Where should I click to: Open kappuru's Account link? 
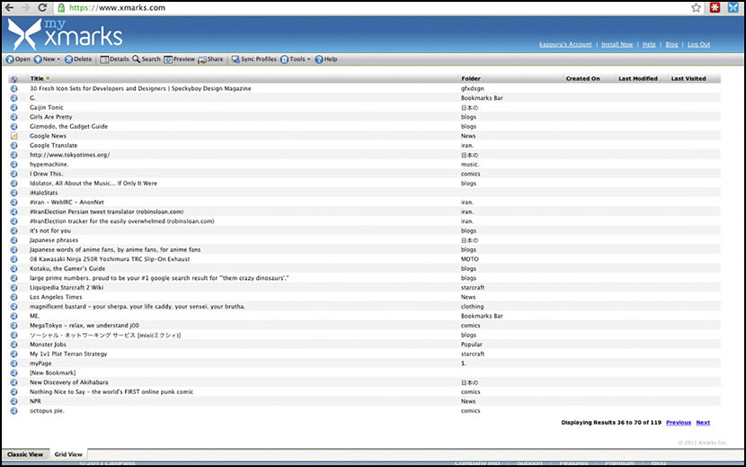click(x=565, y=44)
